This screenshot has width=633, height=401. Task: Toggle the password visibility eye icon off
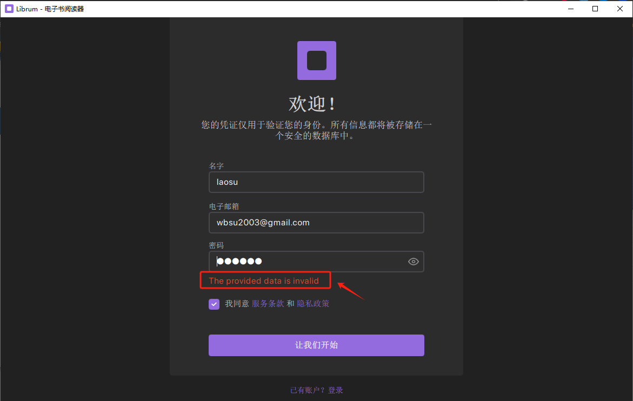[414, 261]
